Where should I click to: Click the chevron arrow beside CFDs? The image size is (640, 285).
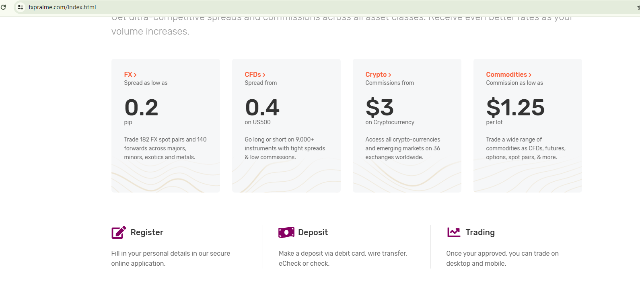264,75
